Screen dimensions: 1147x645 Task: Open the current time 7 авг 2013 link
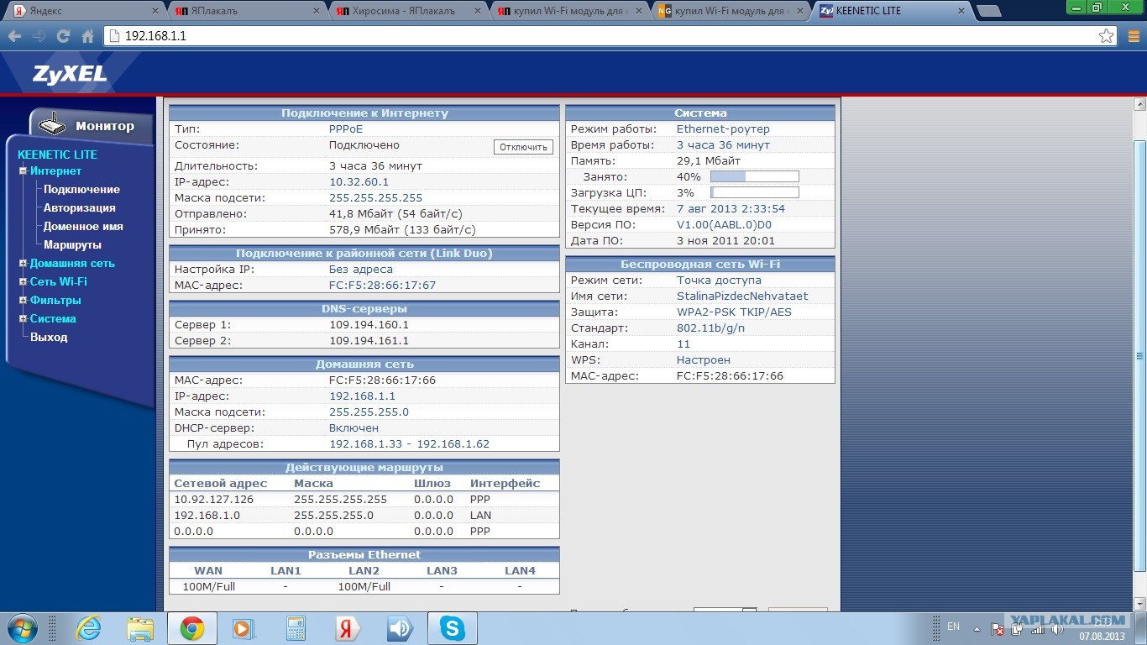pos(731,209)
